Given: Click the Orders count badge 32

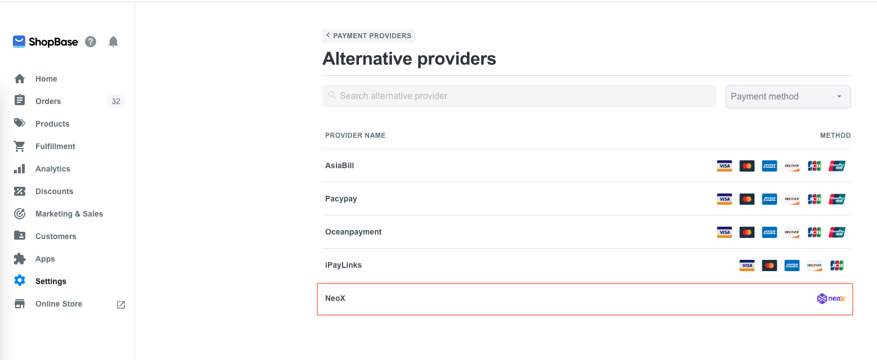Looking at the screenshot, I should pos(116,101).
